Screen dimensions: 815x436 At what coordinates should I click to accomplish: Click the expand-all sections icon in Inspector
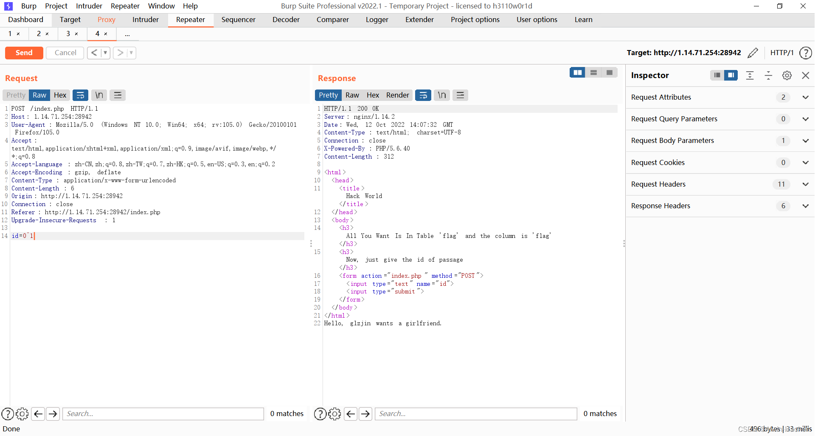(x=750, y=75)
